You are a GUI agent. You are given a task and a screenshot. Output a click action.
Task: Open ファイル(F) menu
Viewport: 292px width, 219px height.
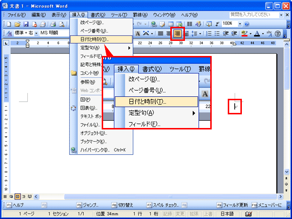pos(17,15)
